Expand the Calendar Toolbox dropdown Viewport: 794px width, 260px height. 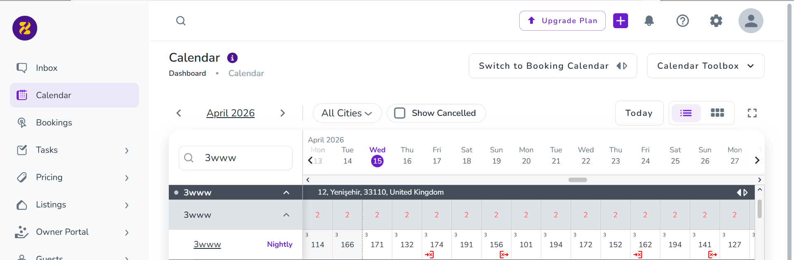click(705, 66)
